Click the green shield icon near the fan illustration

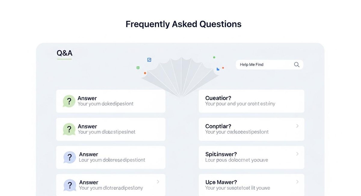click(x=138, y=67)
